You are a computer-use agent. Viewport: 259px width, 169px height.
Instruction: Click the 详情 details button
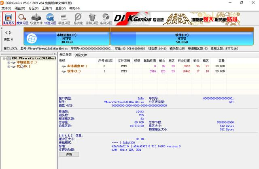69,154
